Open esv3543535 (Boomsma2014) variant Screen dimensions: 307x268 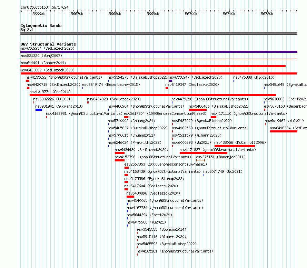coord(161,229)
